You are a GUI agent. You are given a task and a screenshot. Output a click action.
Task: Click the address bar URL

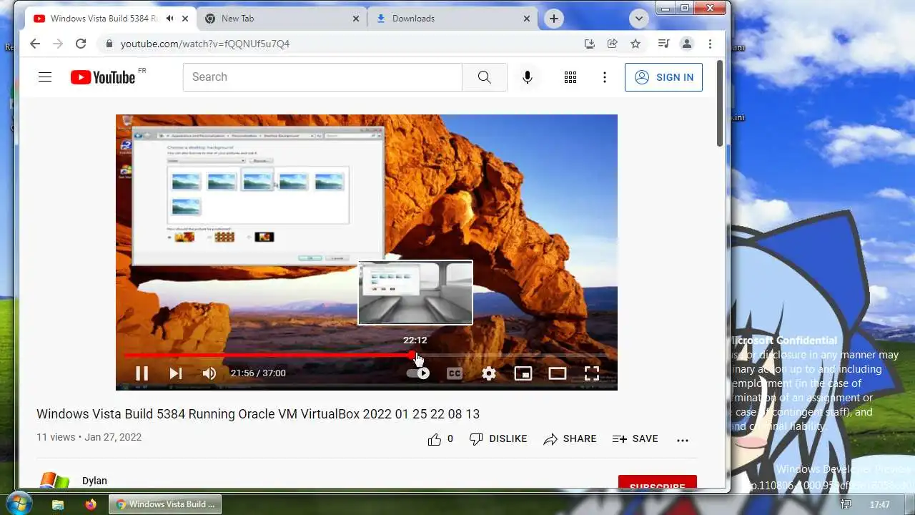coord(205,44)
